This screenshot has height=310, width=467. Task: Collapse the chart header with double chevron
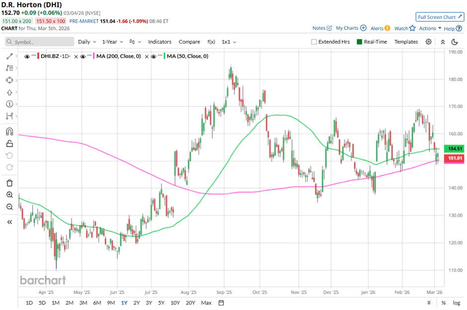click(443, 42)
